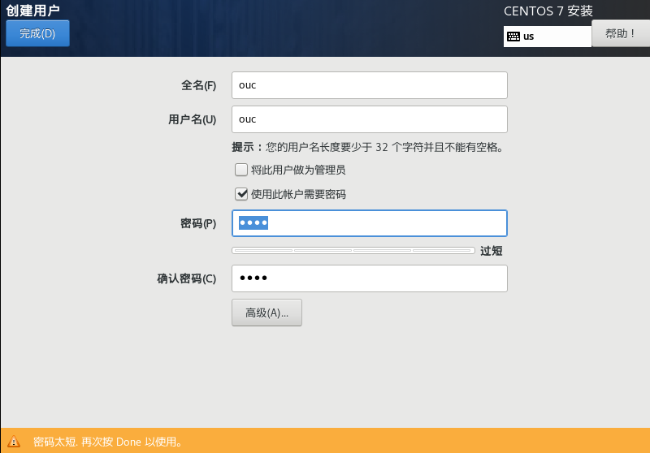
Task: Click the 创建用户 page title
Action: (32, 11)
